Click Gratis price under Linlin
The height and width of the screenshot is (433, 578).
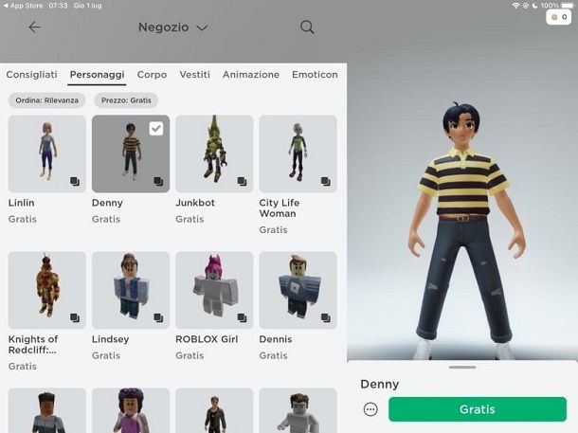pyautogui.click(x=23, y=219)
